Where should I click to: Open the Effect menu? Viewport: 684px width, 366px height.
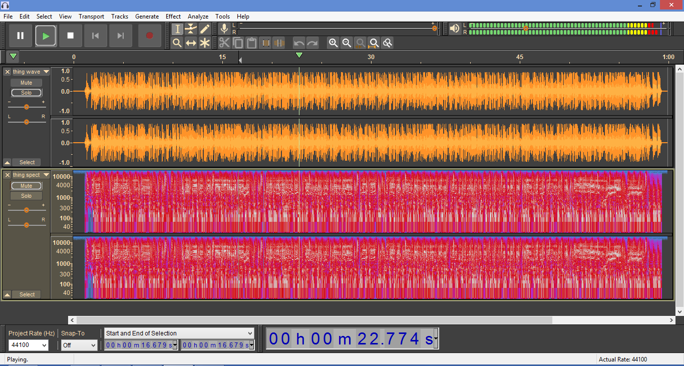pos(173,17)
